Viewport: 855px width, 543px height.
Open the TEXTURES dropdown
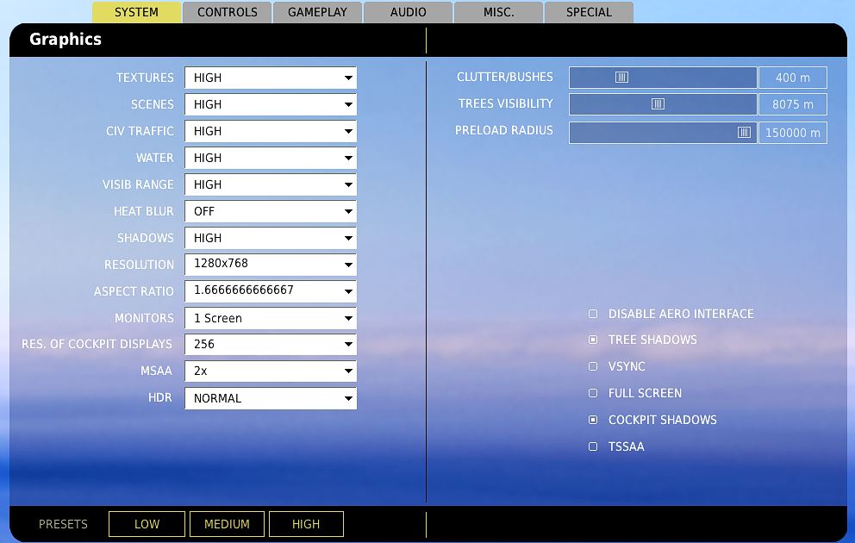click(x=271, y=78)
